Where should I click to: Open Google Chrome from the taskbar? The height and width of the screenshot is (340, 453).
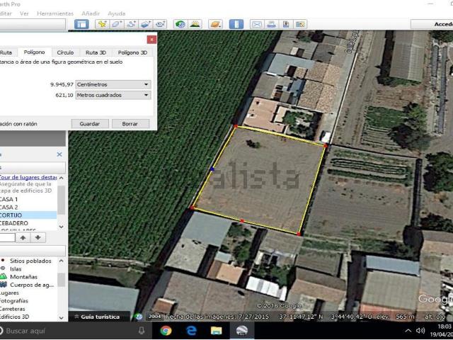[166, 330]
